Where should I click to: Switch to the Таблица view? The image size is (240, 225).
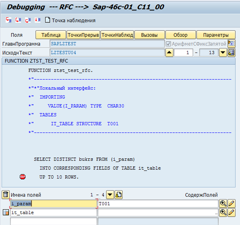(x=51, y=35)
